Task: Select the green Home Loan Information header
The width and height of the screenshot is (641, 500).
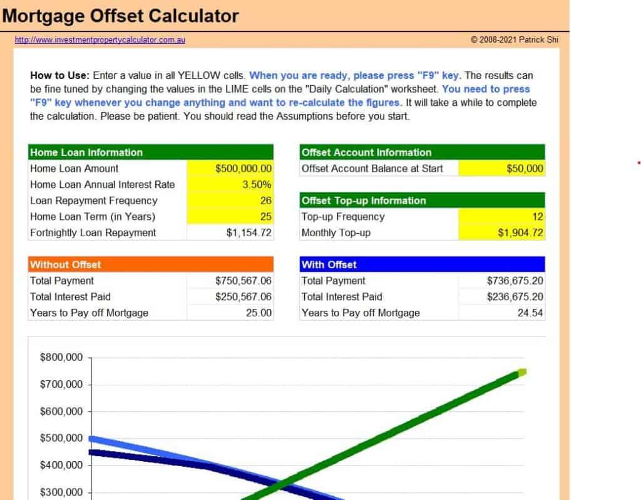Action: 150,152
